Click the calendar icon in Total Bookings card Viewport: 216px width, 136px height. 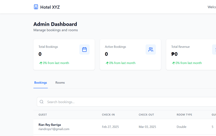pyautogui.click(x=84, y=49)
